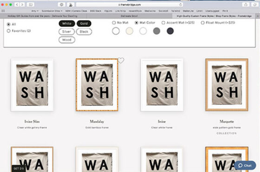Viewport: 260px width, 172px height.
Task: Toggle the Wood frame color filter
Action: [x=67, y=40]
